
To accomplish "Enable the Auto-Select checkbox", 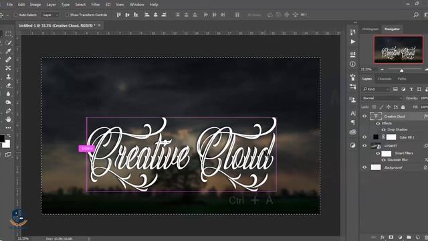I will [15, 15].
